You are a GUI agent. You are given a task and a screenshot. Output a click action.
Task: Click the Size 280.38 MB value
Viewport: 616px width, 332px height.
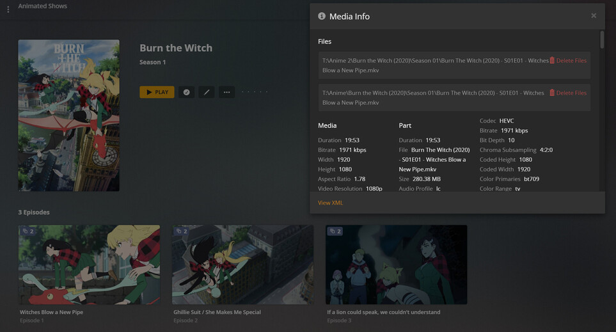(x=426, y=178)
